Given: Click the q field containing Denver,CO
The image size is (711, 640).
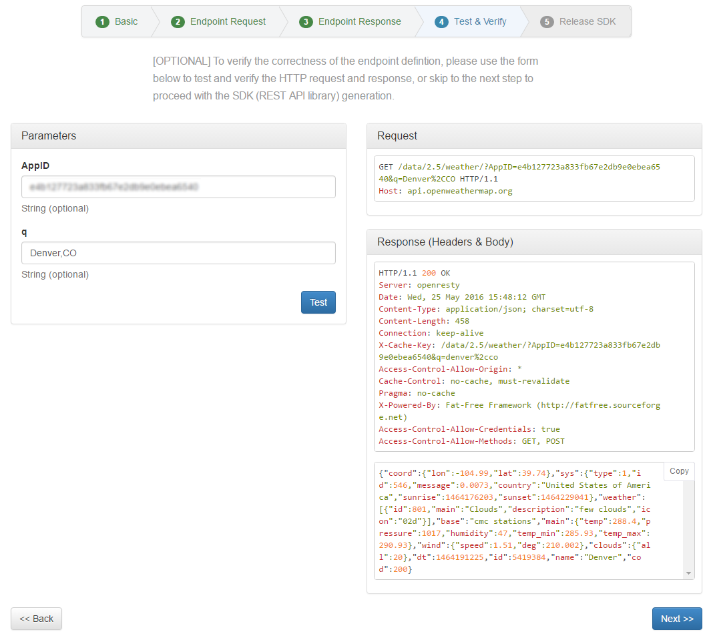Looking at the screenshot, I should 178,253.
